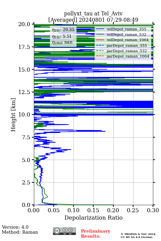The height and width of the screenshot is (241, 161).
Task: Click the η532: 5.51 annotation
Action: 62,36
